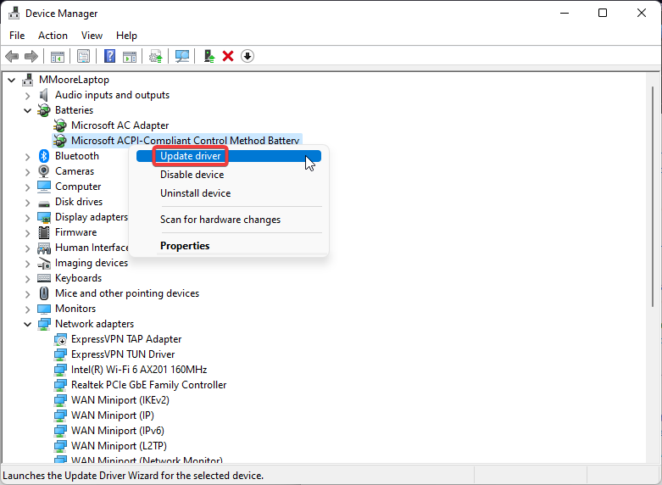Screen dimensions: 662x485
Task: Click the Firmware category label
Action: [76, 232]
